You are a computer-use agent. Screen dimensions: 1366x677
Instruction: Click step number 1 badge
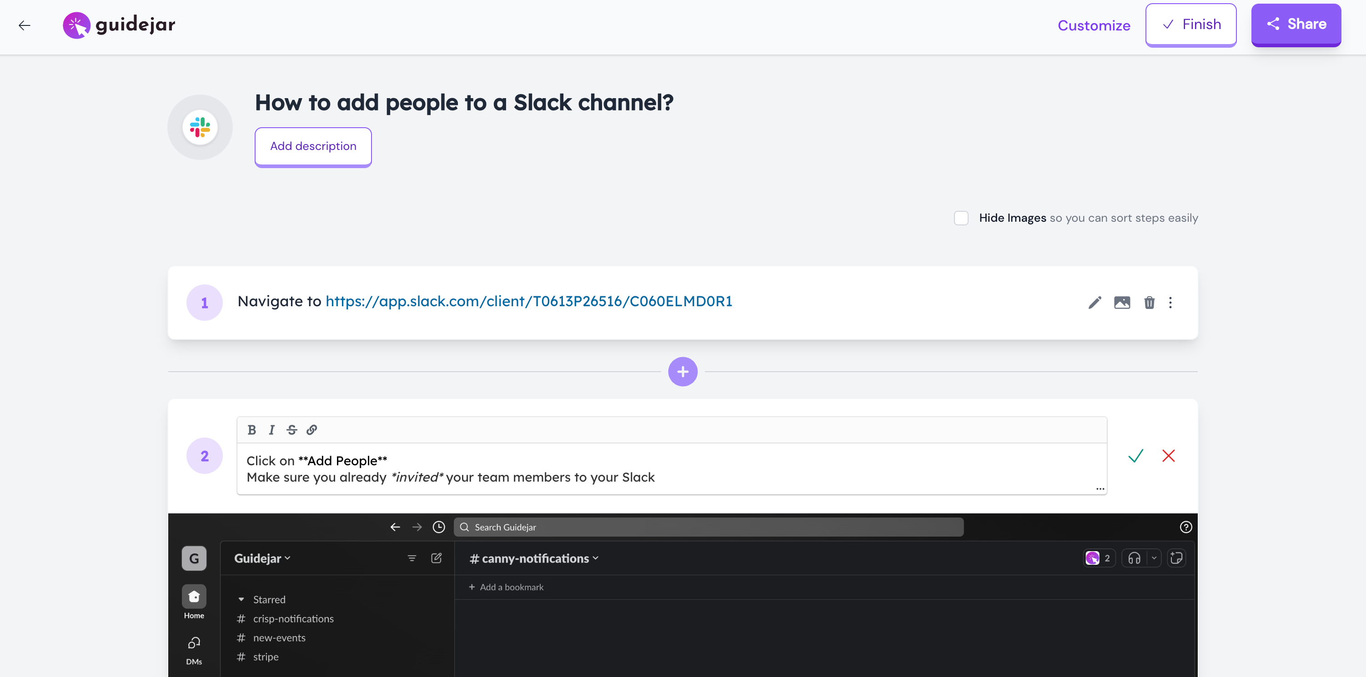204,303
